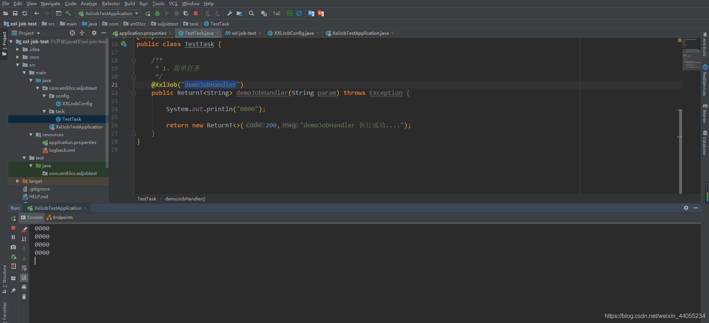Open the Refactor menu
Screen dimensions: 709x323
(x=111, y=4)
